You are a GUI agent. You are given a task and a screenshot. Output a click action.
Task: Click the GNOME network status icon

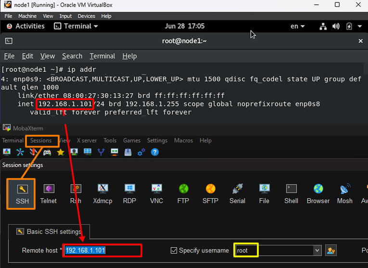[323, 26]
